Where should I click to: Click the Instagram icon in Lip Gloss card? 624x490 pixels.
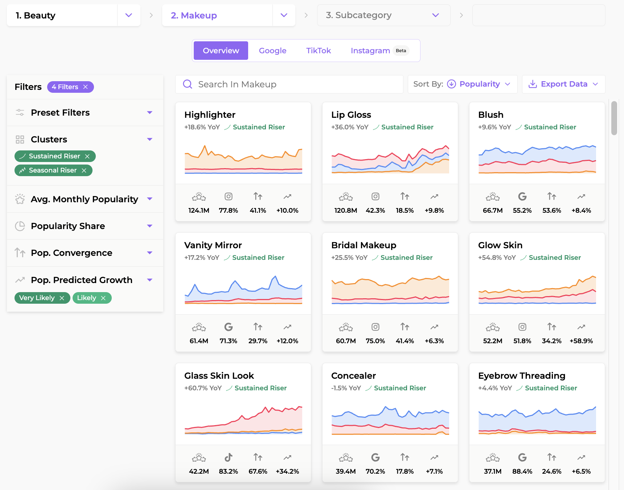[x=375, y=196]
